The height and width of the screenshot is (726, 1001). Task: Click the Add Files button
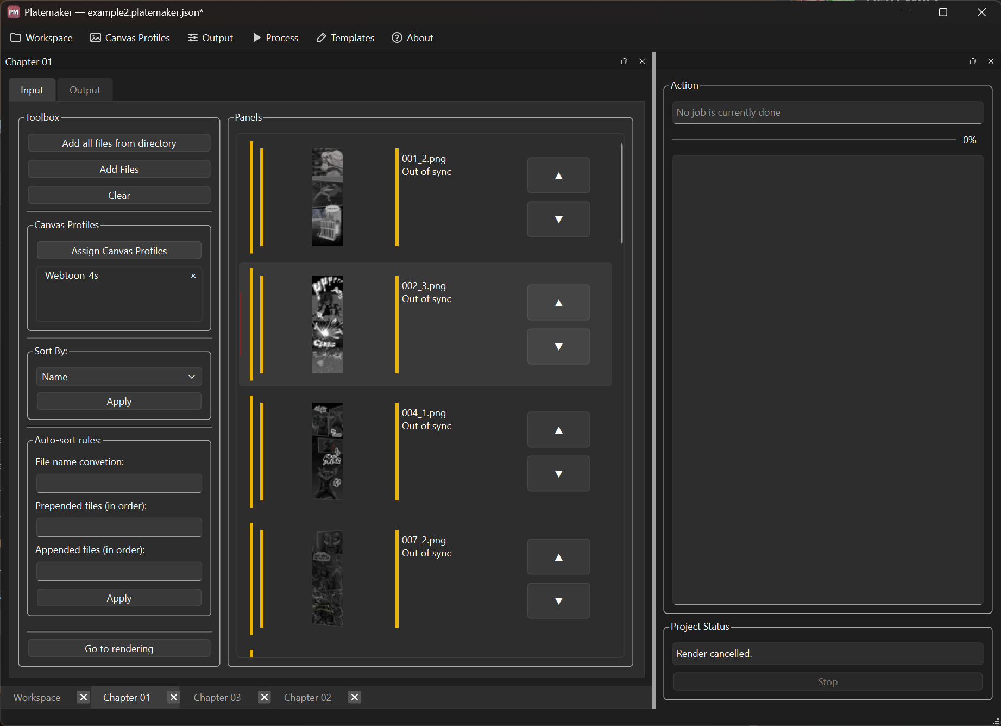119,169
